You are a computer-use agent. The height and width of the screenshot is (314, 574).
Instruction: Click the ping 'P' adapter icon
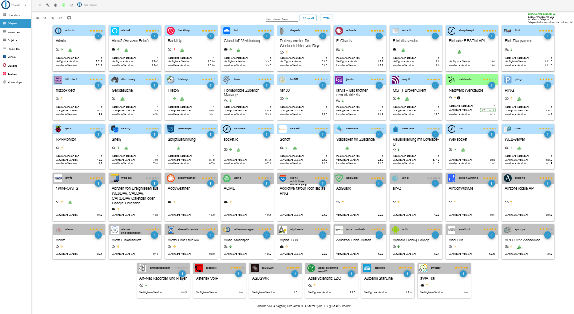507,80
